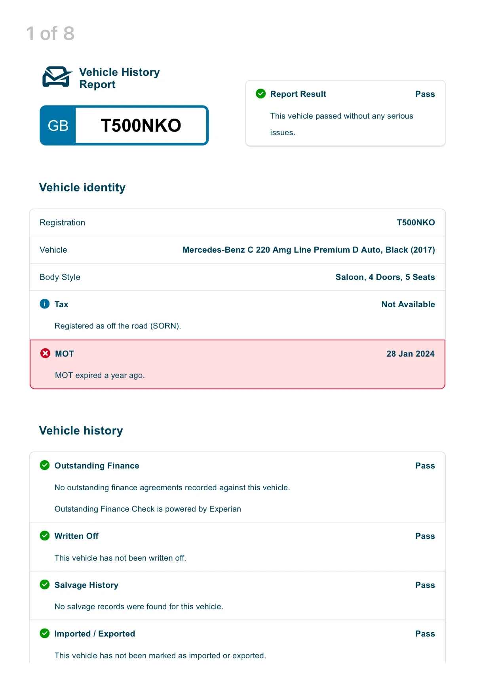Click the MOT expiry date 28 Jan 2024
Image resolution: width=481 pixels, height=684 pixels.
pos(411,354)
